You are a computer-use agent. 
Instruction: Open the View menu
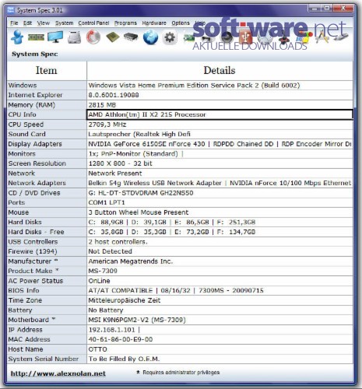click(44, 23)
